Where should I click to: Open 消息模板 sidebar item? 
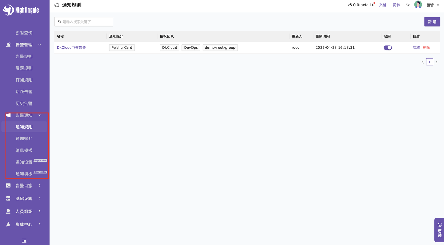tap(24, 151)
